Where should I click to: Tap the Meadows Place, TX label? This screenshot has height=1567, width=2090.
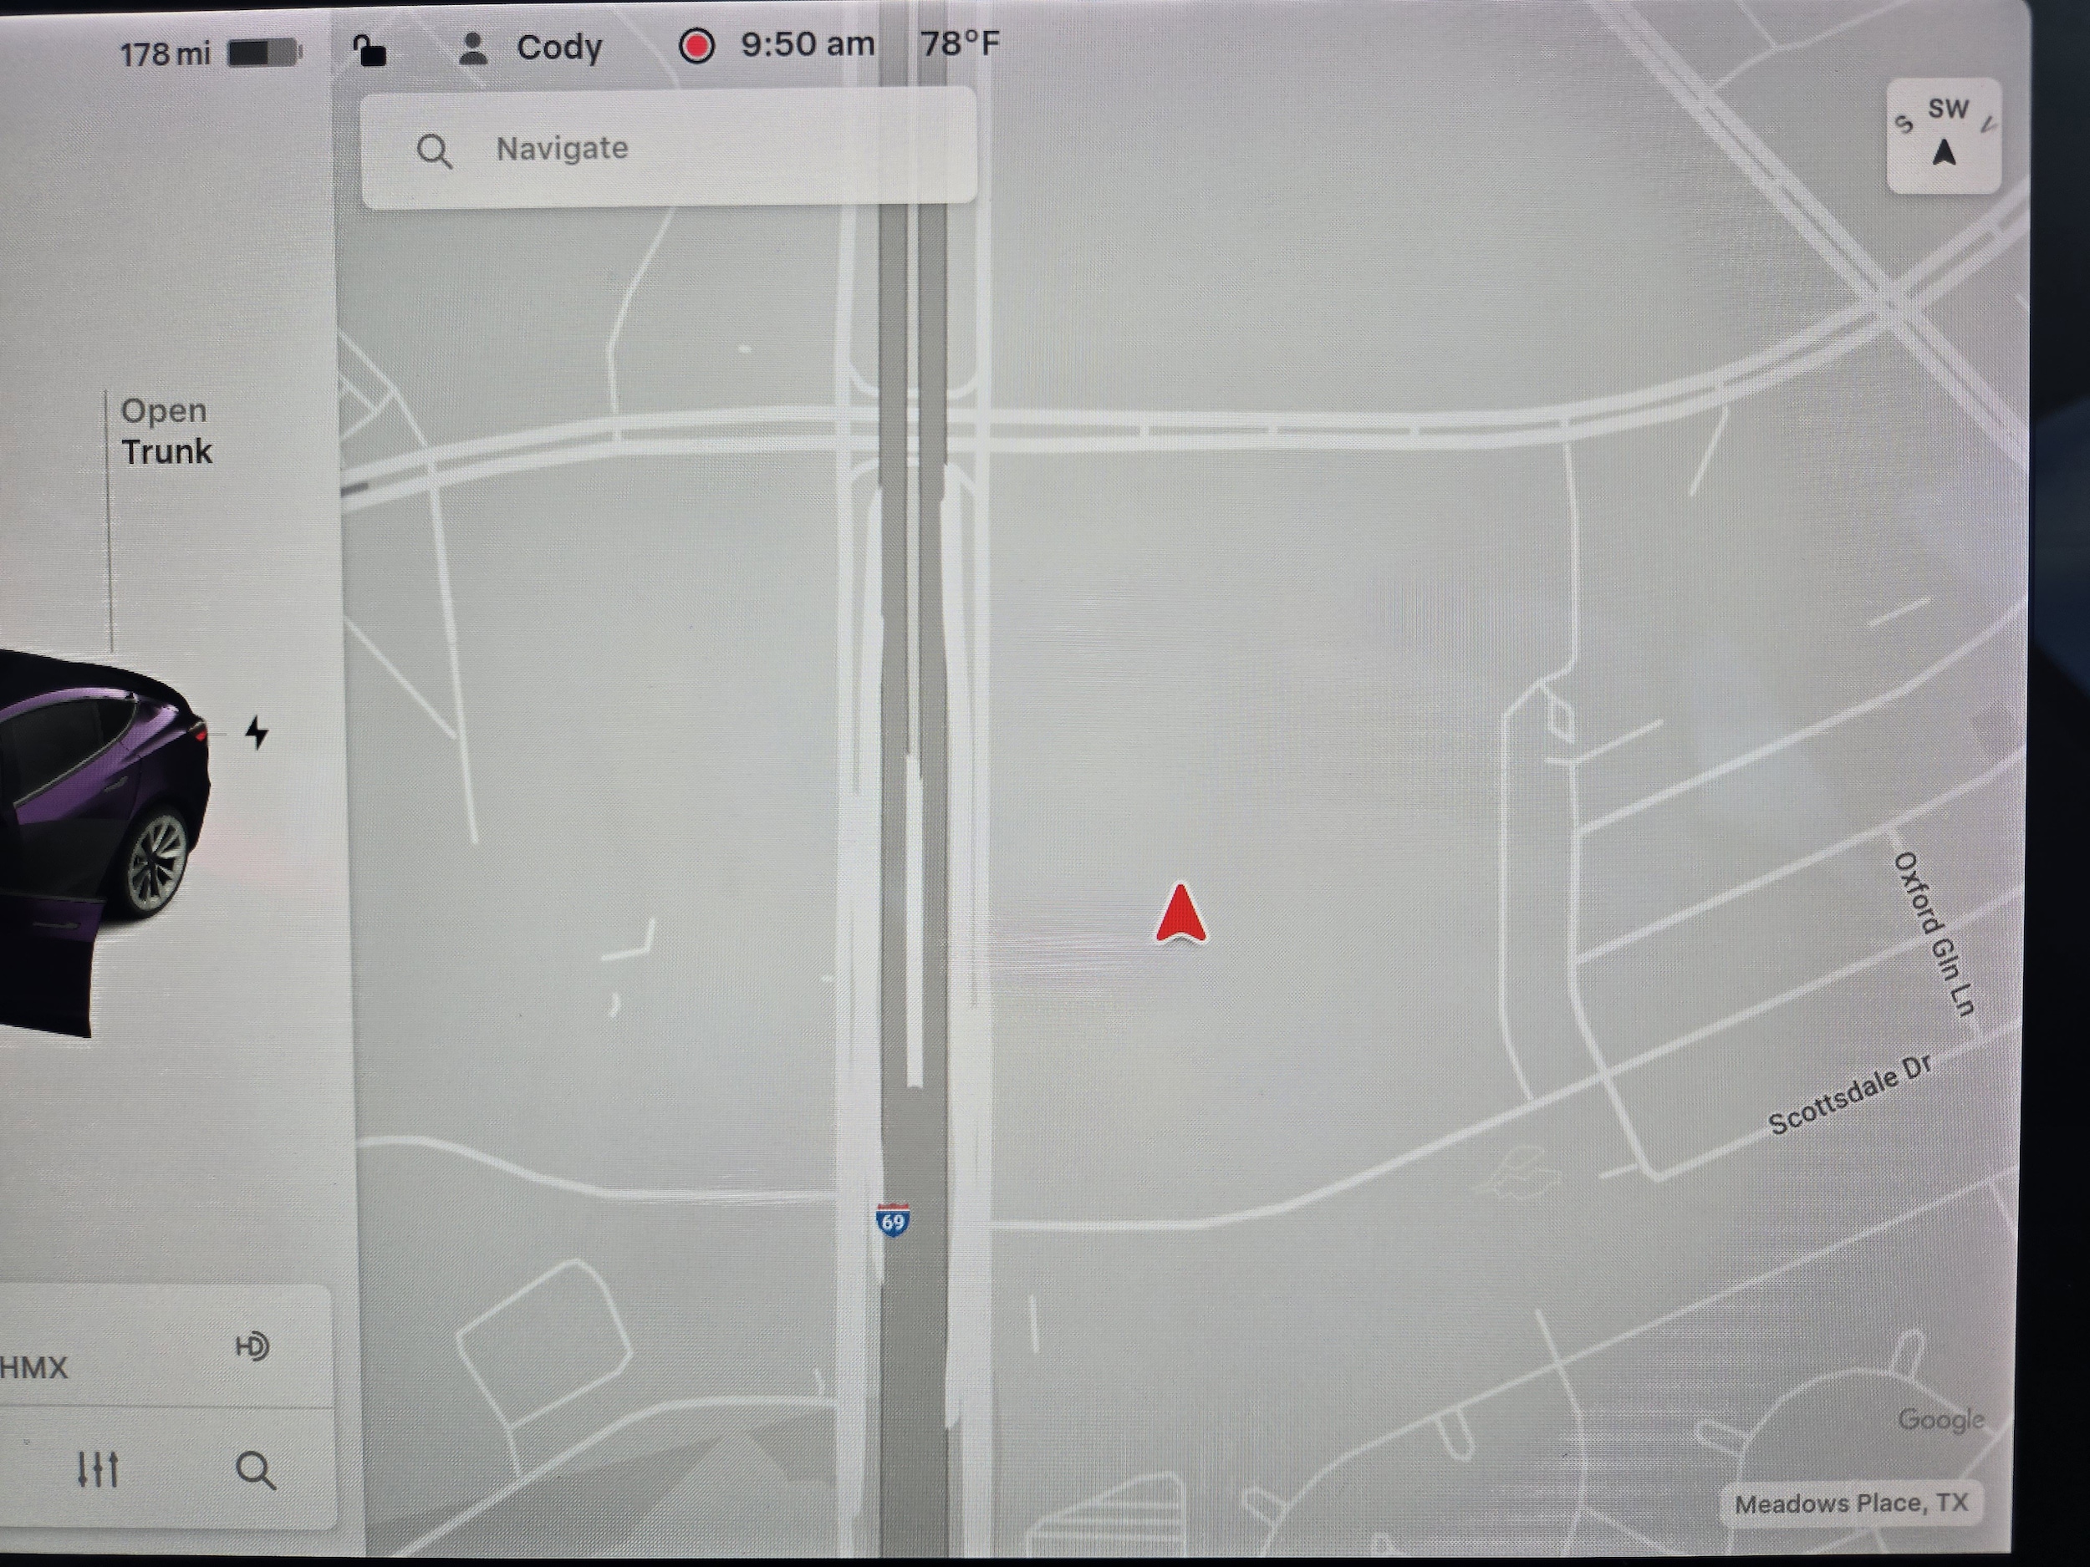tap(1850, 1503)
